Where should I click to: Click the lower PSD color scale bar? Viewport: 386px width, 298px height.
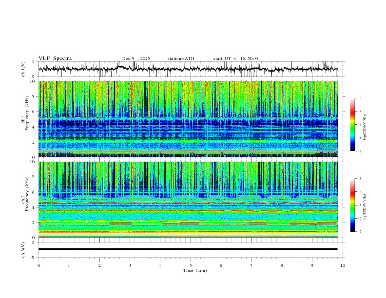[352, 205]
